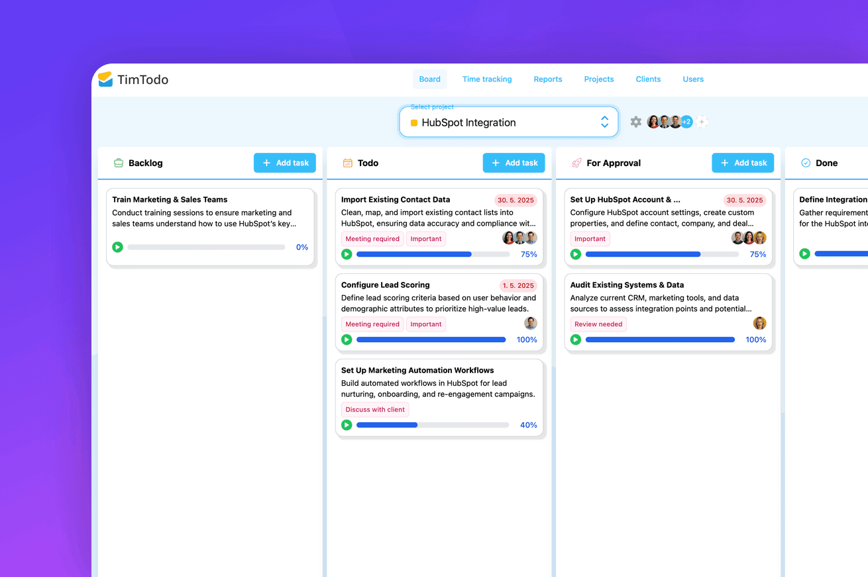This screenshot has width=868, height=577.
Task: Click the +2 avatar overflow badge
Action: [686, 122]
